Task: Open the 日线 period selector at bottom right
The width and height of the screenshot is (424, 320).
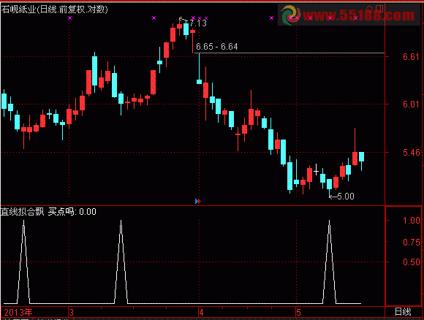Action: 403,312
